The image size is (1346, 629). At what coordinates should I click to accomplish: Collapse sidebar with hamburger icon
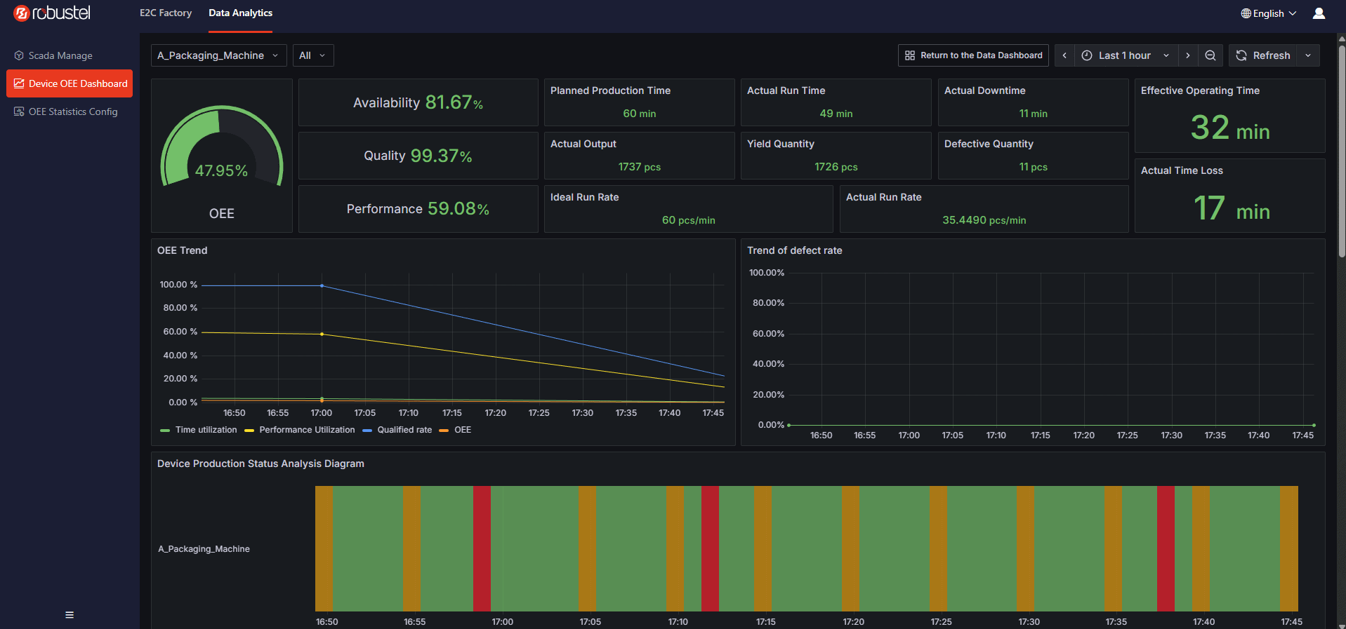pos(70,615)
